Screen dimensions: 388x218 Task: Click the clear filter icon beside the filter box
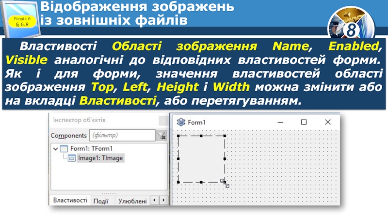tap(161, 136)
